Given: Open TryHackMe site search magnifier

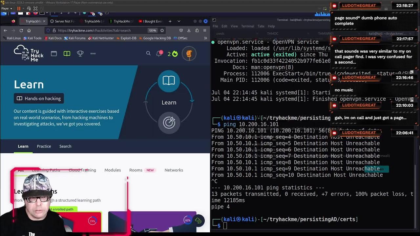Looking at the screenshot, I should tap(148, 53).
